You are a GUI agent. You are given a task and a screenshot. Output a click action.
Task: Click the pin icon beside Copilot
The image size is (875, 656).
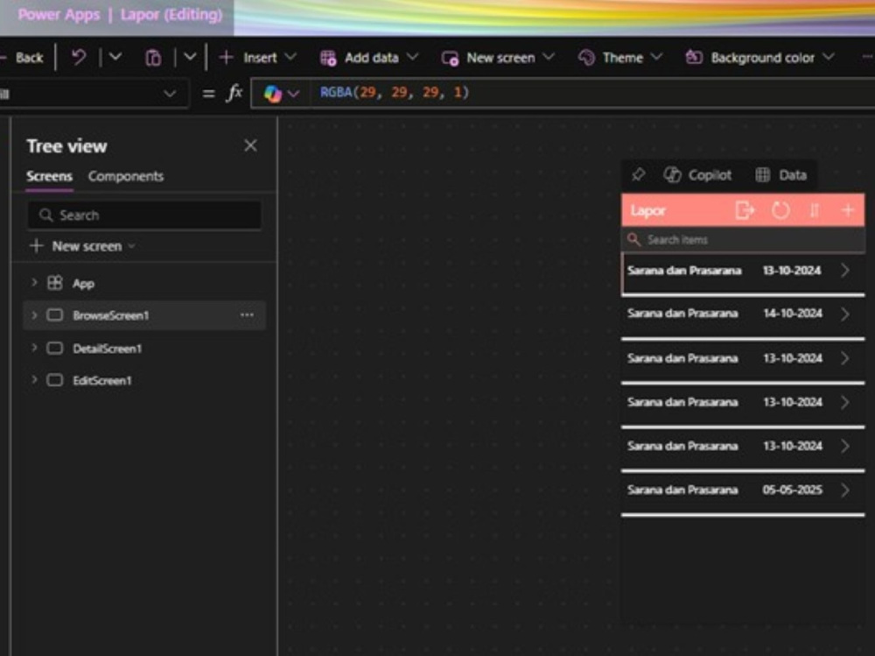[639, 175]
